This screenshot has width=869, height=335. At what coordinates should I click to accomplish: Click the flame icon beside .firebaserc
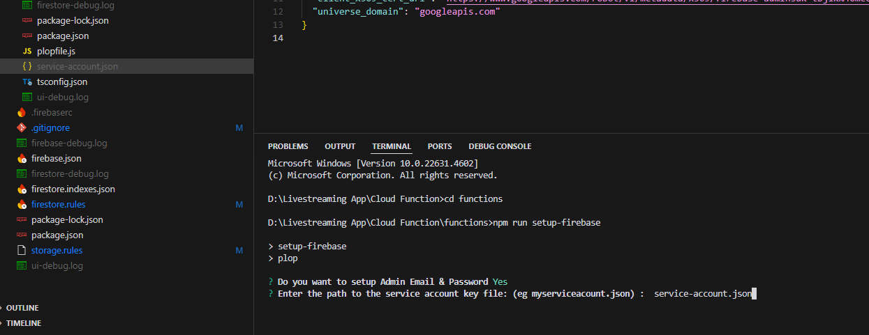point(22,113)
